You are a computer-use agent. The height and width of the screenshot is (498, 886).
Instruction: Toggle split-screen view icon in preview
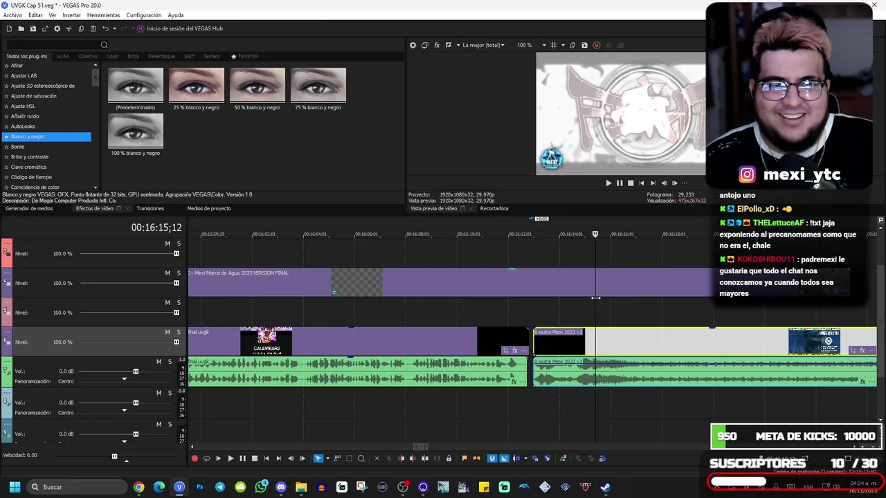[x=449, y=45]
